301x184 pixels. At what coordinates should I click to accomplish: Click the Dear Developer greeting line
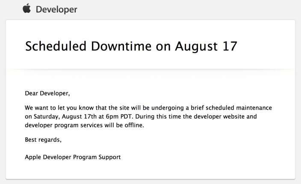(x=47, y=93)
